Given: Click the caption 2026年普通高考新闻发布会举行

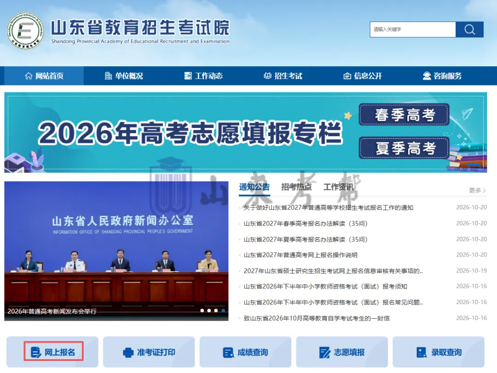Looking at the screenshot, I should (52, 311).
